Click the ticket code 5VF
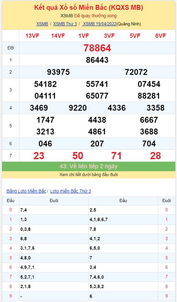Screen dimensions: 177x302 tap(135, 36)
